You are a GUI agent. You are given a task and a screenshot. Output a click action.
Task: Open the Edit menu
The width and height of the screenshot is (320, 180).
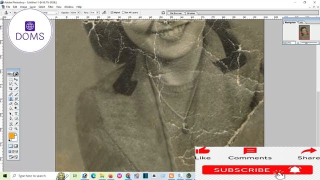[x=15, y=7]
